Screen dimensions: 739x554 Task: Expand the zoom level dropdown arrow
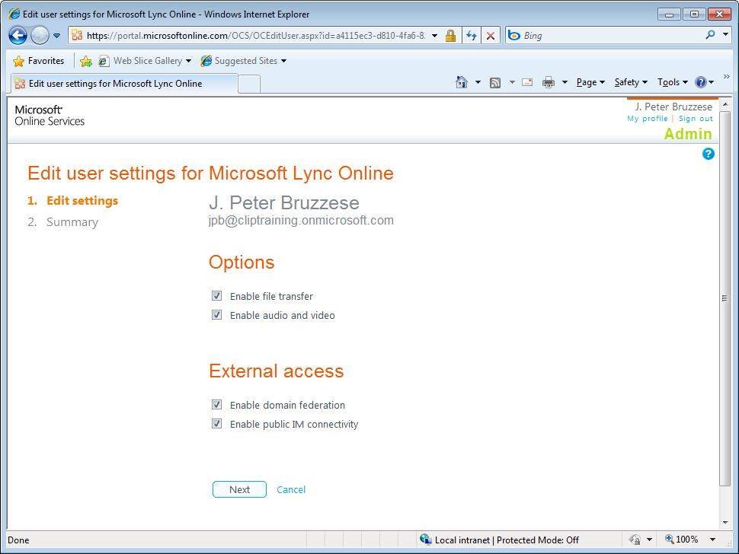[712, 540]
